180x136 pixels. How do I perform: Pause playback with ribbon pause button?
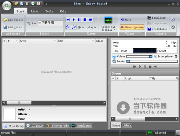tap(79, 20)
